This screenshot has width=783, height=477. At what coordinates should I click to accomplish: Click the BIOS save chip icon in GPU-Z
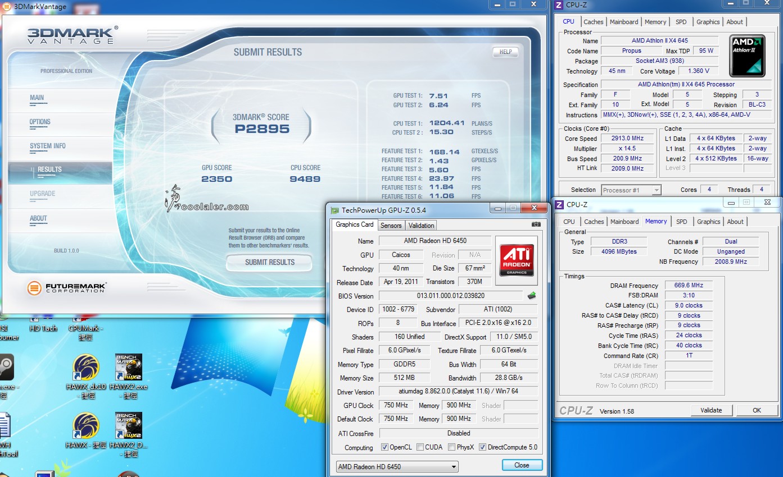tap(531, 295)
